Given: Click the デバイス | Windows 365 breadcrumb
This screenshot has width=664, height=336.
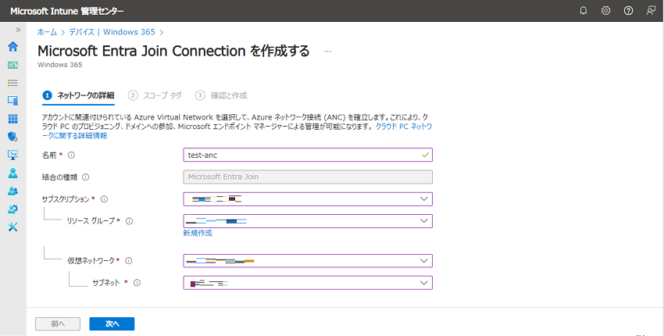Looking at the screenshot, I should (112, 32).
